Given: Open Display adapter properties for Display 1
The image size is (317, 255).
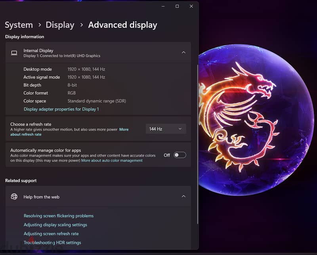Looking at the screenshot, I should [61, 109].
